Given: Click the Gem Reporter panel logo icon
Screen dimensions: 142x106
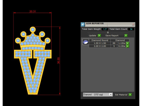Looking at the screenshot, I should coord(83,24).
